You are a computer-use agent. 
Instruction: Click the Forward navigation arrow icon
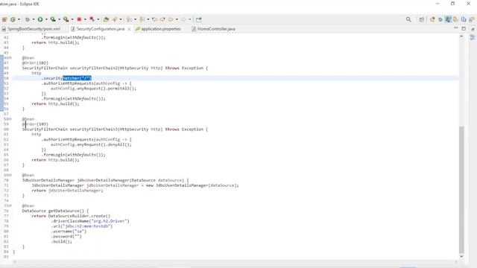tap(183, 19)
